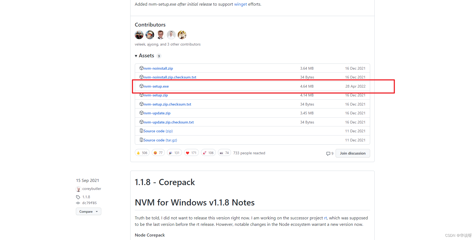The height and width of the screenshot is (240, 476).
Task: Click the package icon beside nvm-setup.zip.checksum.txt
Action: pos(142,104)
